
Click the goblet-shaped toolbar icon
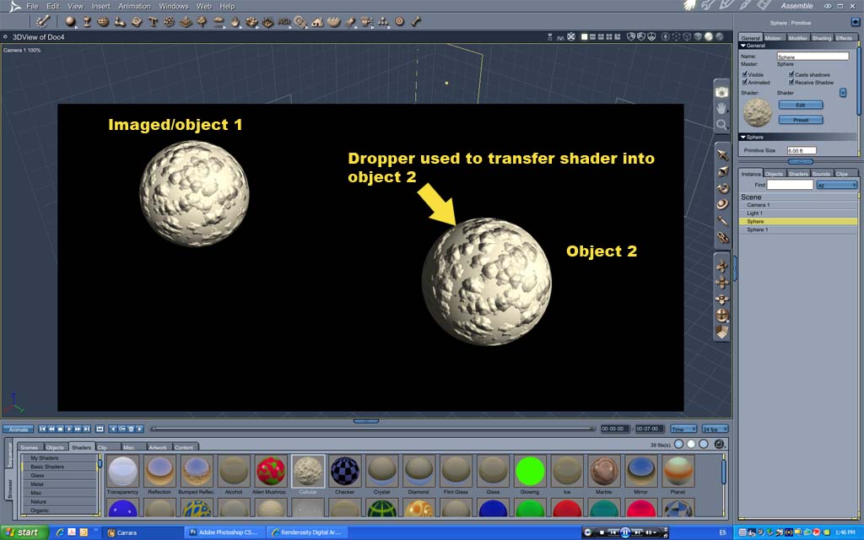[87, 21]
